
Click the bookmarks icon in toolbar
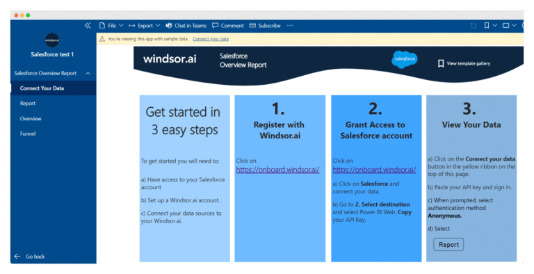(x=487, y=26)
